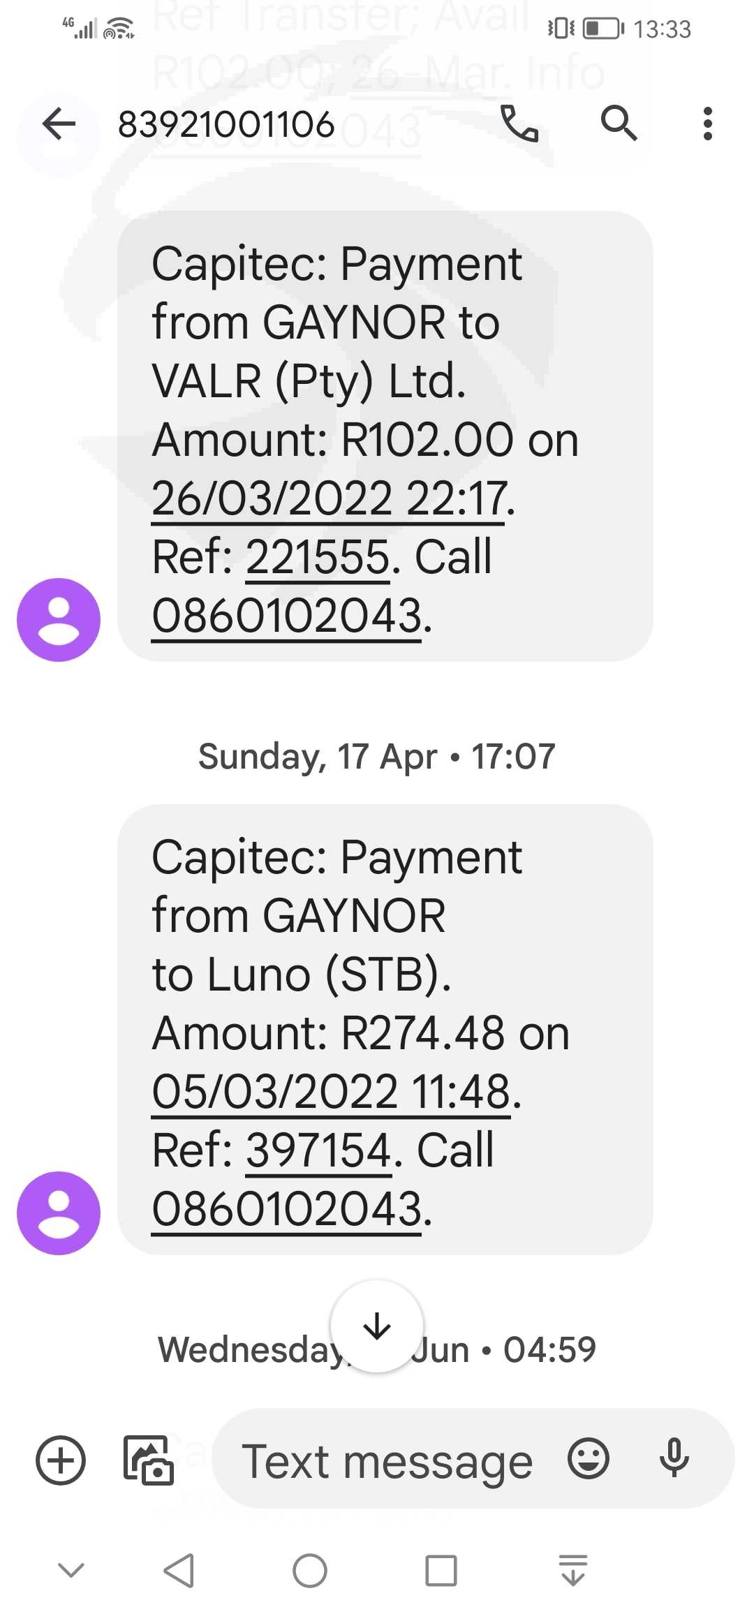Tap the Ref 221555 number link
Screen dimensions: 754x1614
pyautogui.click(x=318, y=557)
